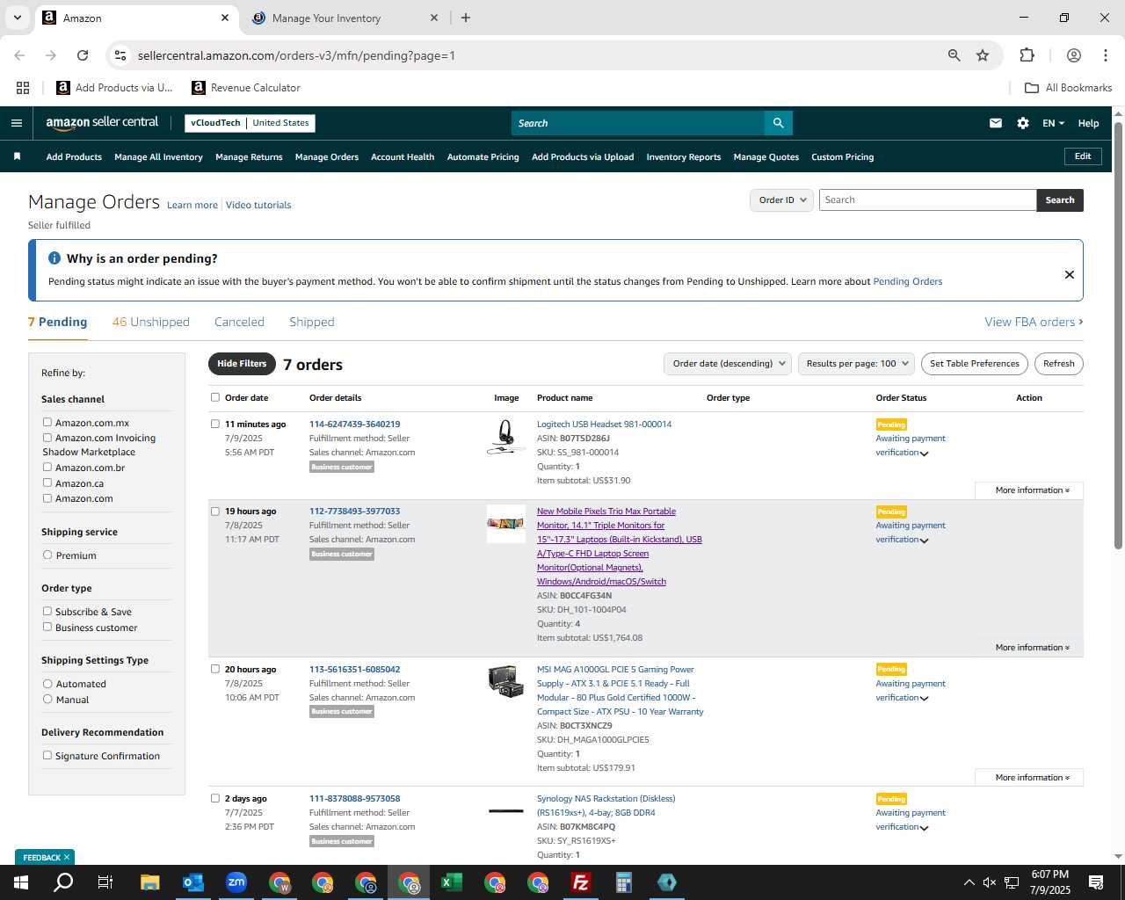Click the Amazon Seller Central logo
This screenshot has width=1125, height=900.
[x=102, y=123]
